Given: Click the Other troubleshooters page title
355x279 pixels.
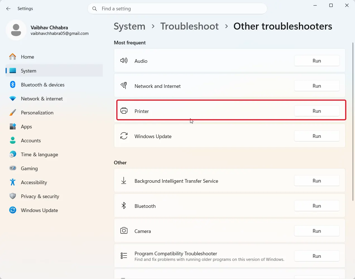Looking at the screenshot, I should [x=283, y=26].
